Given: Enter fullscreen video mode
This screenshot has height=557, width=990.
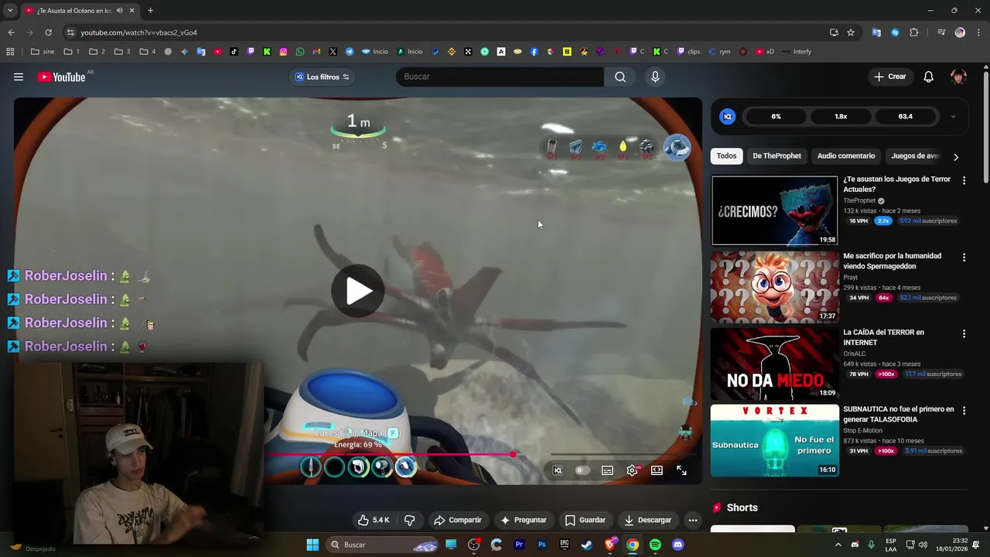Looking at the screenshot, I should (681, 470).
